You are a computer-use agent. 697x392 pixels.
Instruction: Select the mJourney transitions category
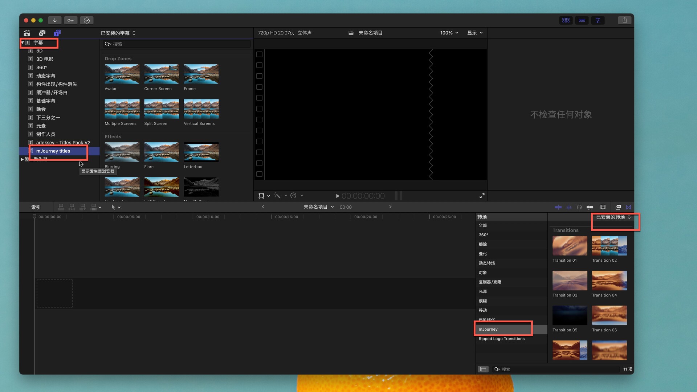(x=511, y=329)
